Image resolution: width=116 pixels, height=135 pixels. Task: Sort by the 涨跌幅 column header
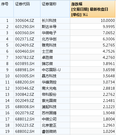pyautogui.click(x=93, y=9)
